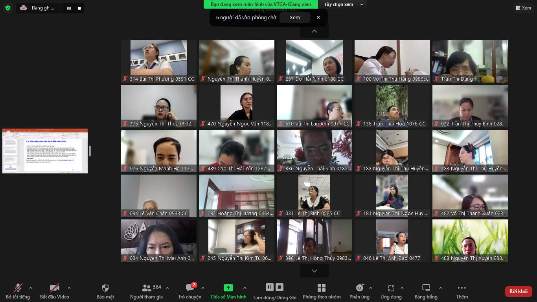
Task: Open the Thêm more options menu
Action: pos(462,291)
